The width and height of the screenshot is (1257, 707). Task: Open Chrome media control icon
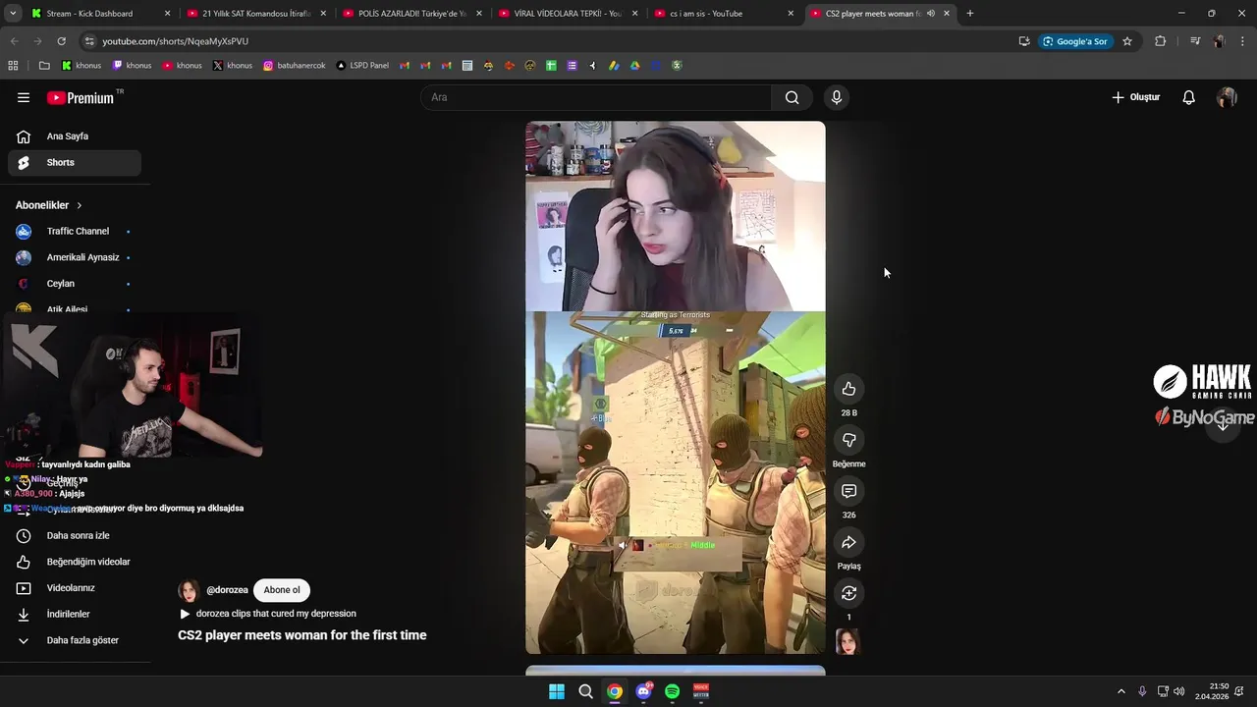pos(1195,41)
